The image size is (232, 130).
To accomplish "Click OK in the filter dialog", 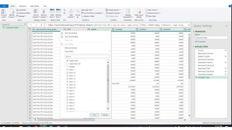I will pyautogui.click(x=94, y=115).
